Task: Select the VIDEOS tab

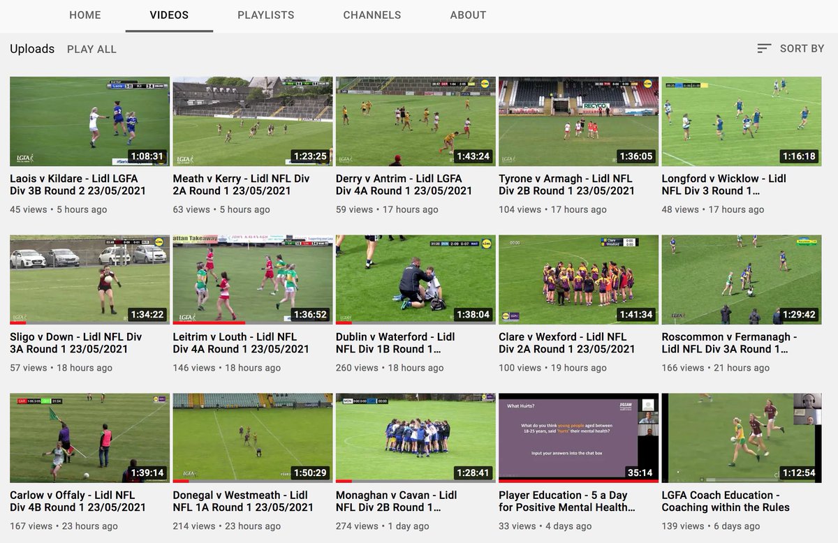Action: coord(169,15)
